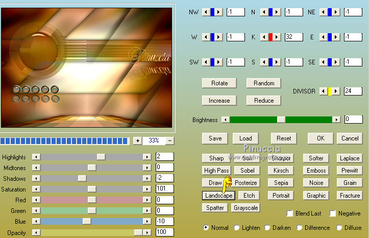Zoom out preview with minus button
This screenshot has width=369, height=238.
pyautogui.click(x=170, y=141)
